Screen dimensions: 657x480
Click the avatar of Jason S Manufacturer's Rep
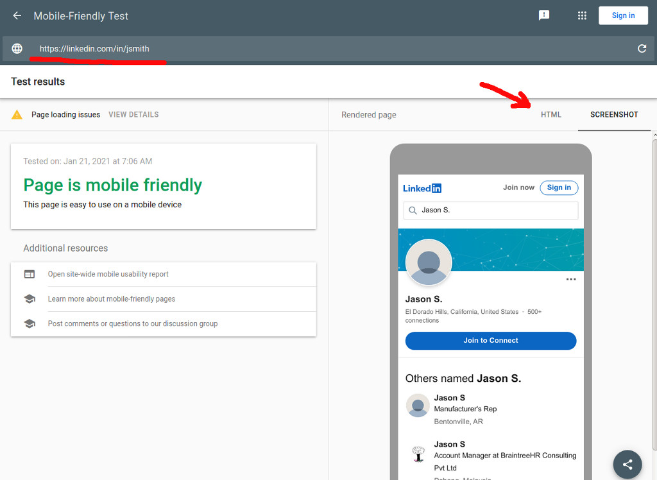tap(418, 406)
